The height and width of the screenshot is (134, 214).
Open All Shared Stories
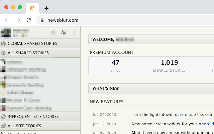pyautogui.click(x=40, y=53)
